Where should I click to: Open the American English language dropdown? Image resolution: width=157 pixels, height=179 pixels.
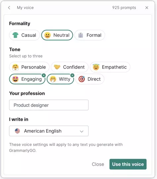49,131
